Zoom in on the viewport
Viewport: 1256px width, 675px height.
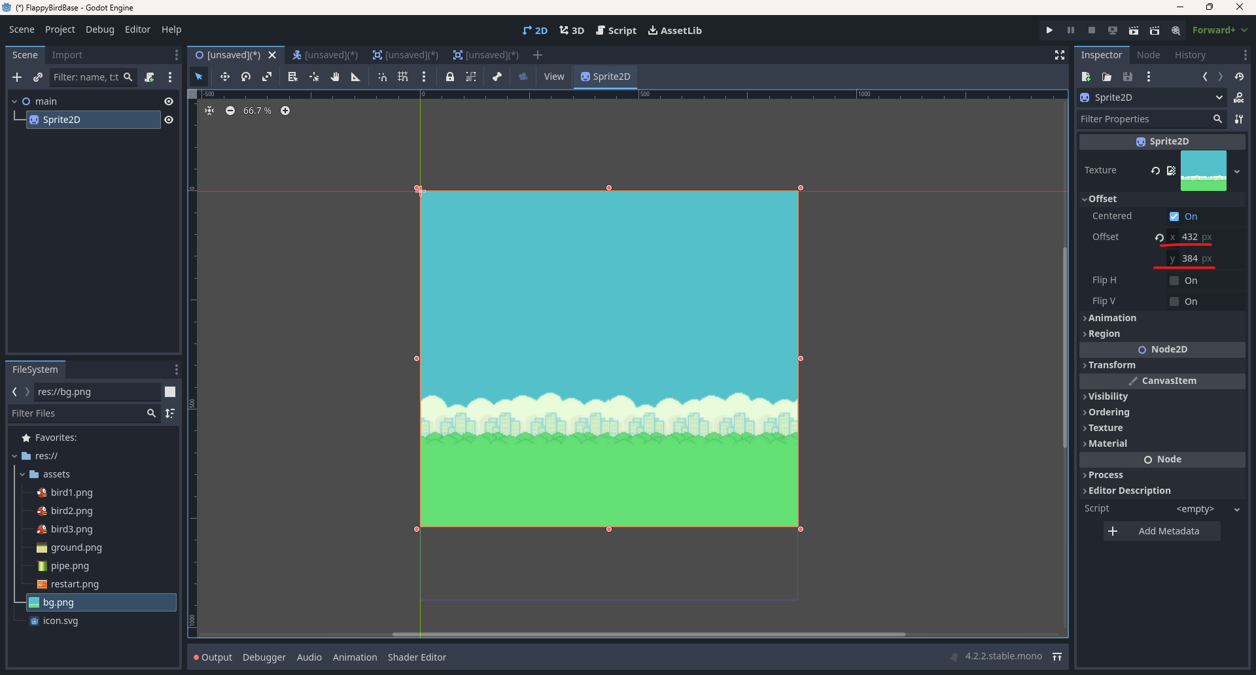click(x=285, y=111)
